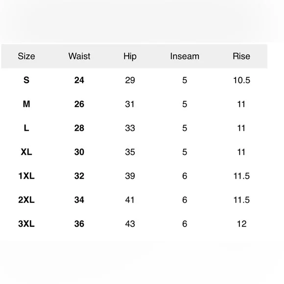
Task: Click rise value 12
Action: (241, 224)
